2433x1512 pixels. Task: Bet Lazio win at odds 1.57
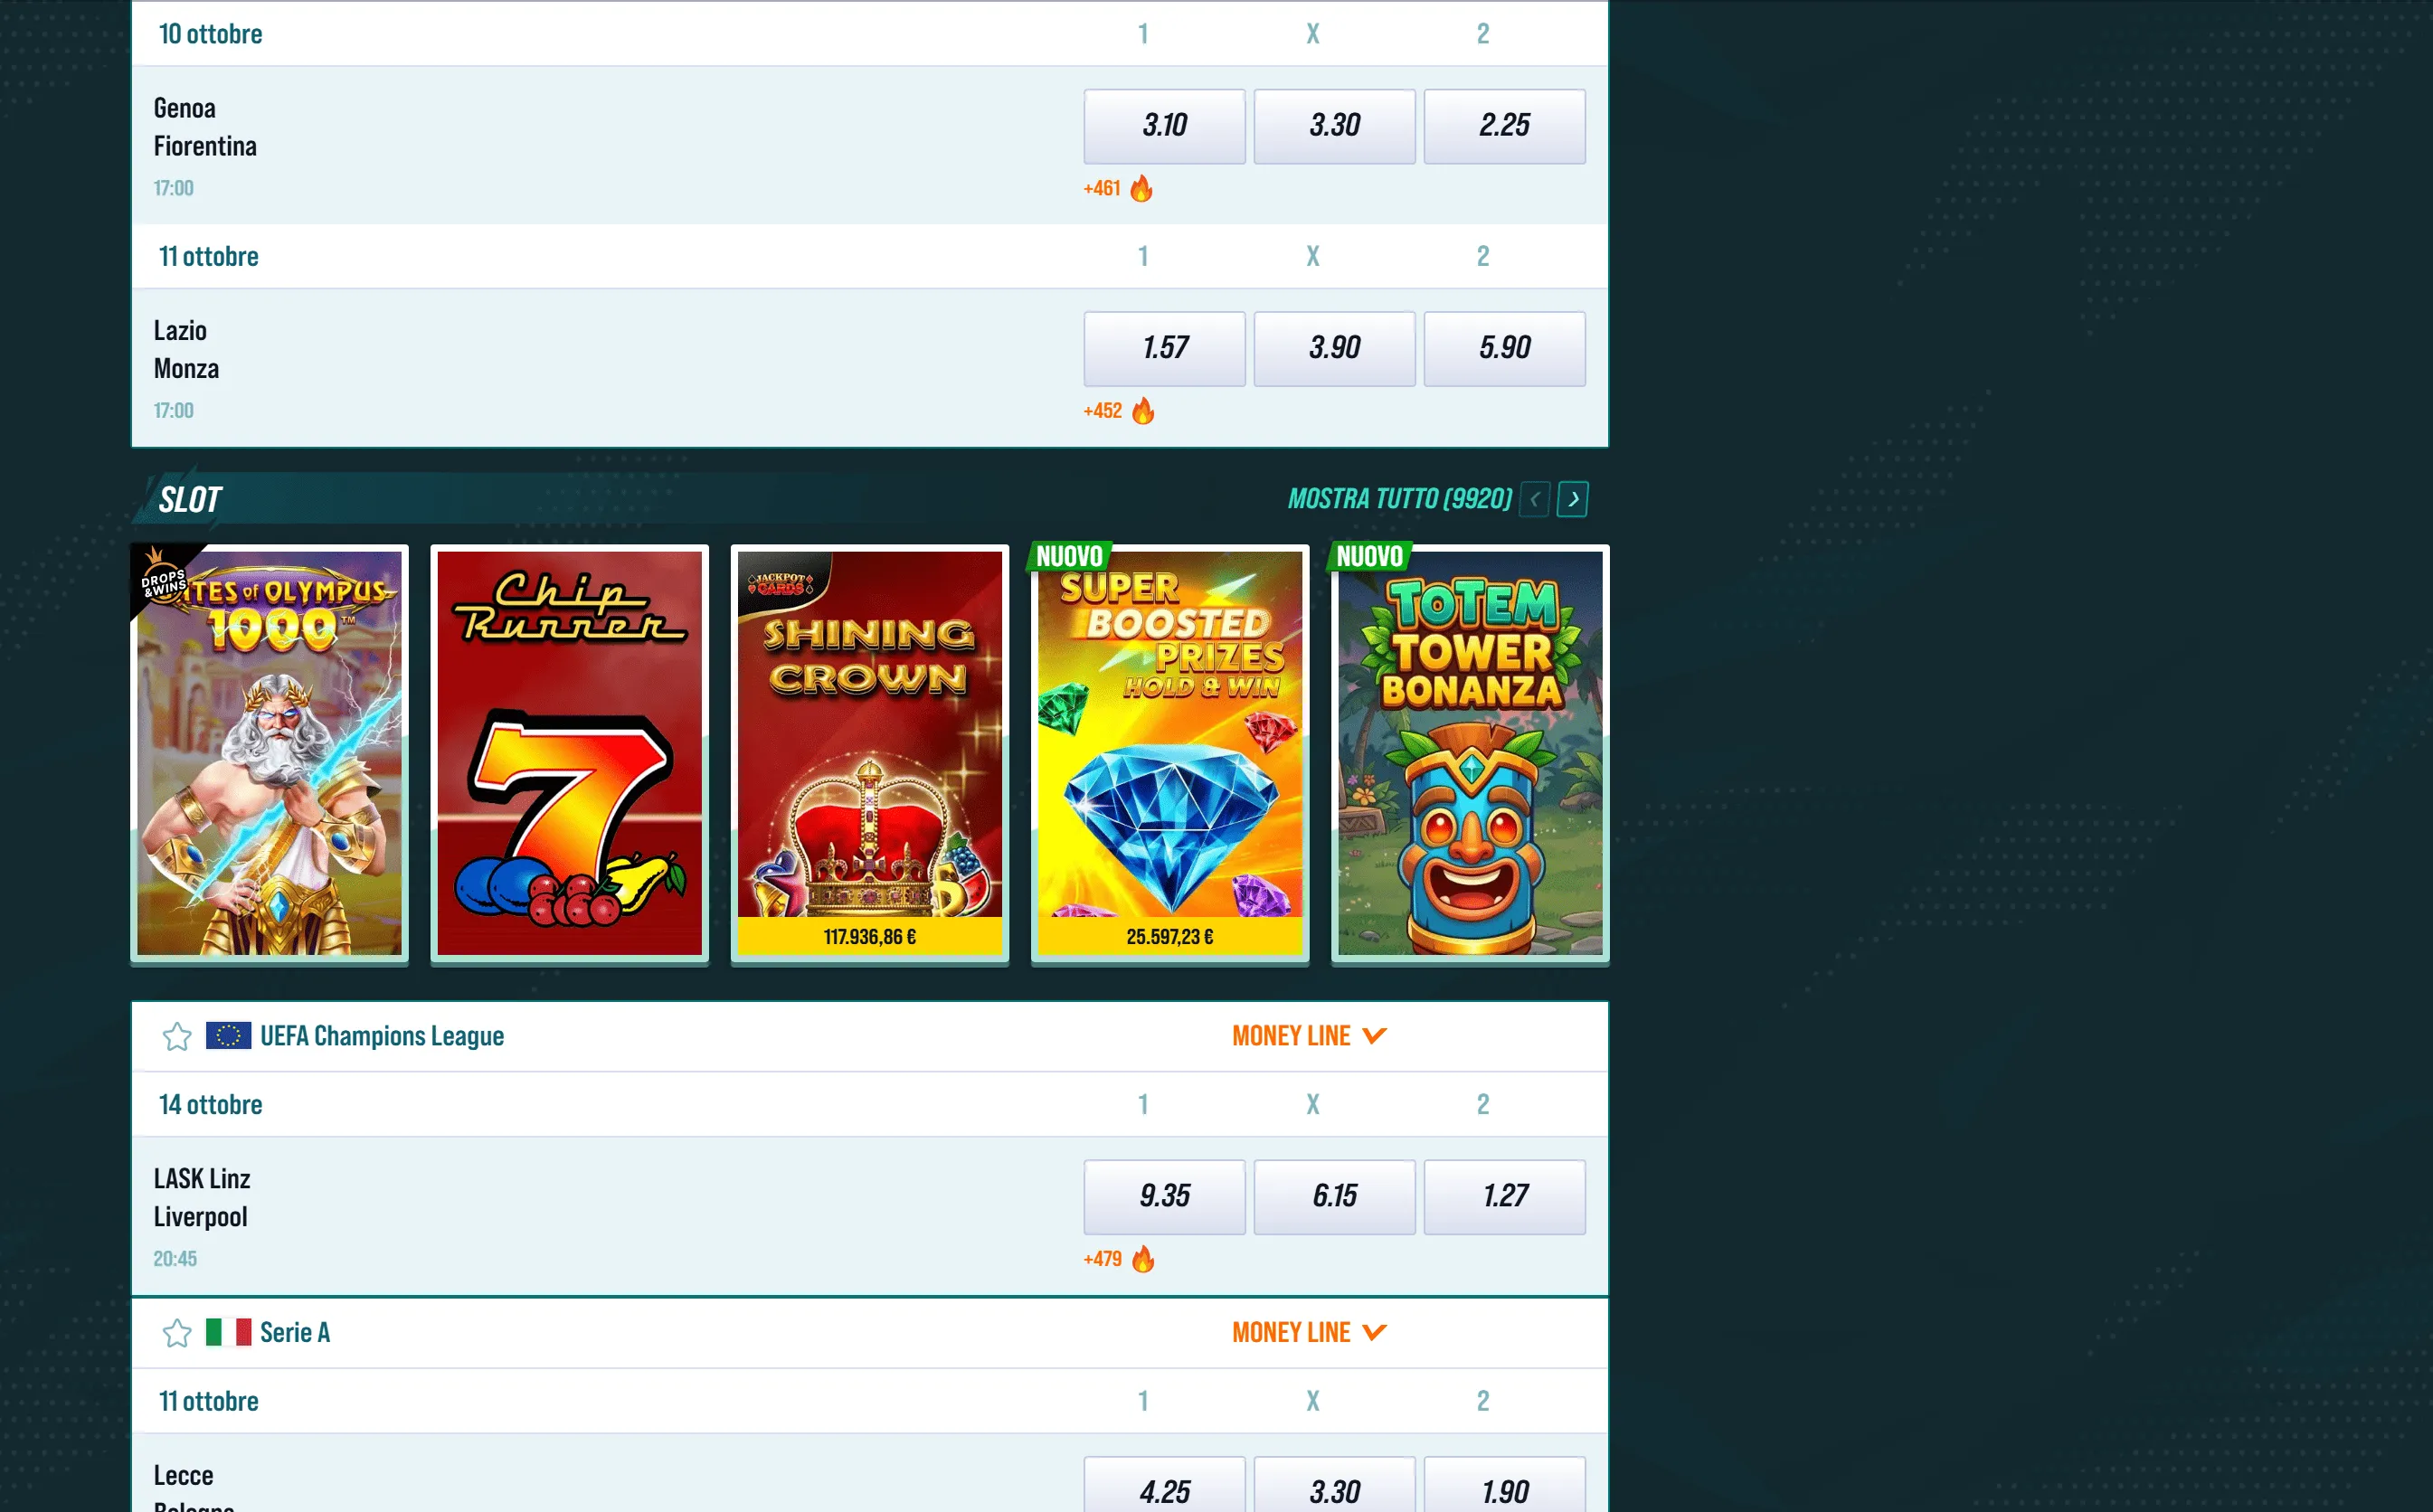point(1165,349)
